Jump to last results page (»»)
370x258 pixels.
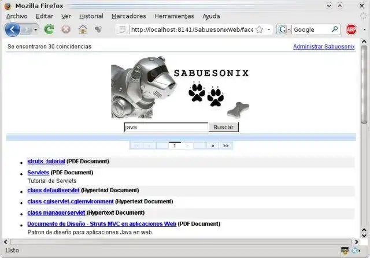pyautogui.click(x=226, y=145)
